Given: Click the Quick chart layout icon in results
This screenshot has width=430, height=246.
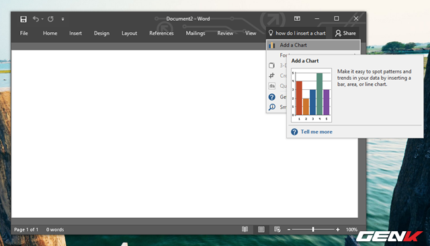Looking at the screenshot, I should [271, 86].
